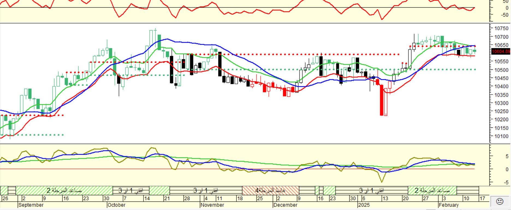This screenshot has height=210, width=511.
Task: Select the November افقي 1 او 3 segment
Action: point(206,190)
